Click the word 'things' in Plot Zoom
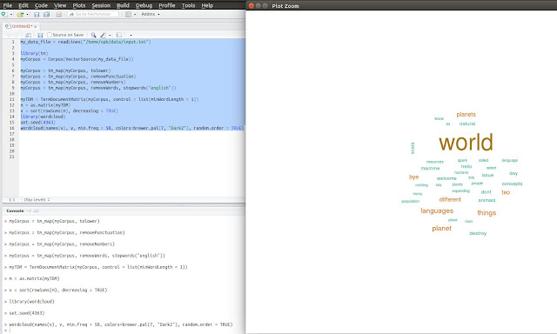This screenshot has width=557, height=334. (x=487, y=213)
